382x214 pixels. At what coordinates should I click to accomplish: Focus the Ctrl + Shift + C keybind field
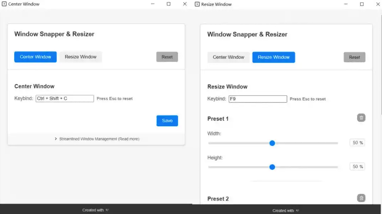click(x=65, y=98)
